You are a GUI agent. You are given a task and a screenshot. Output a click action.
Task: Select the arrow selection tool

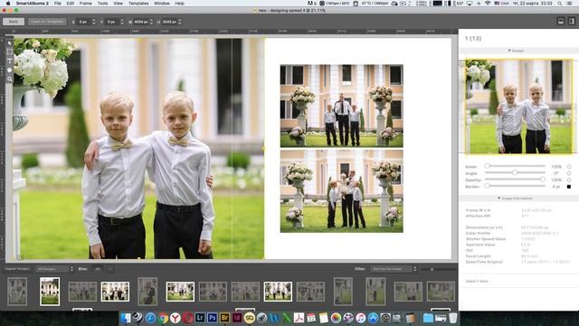10,43
